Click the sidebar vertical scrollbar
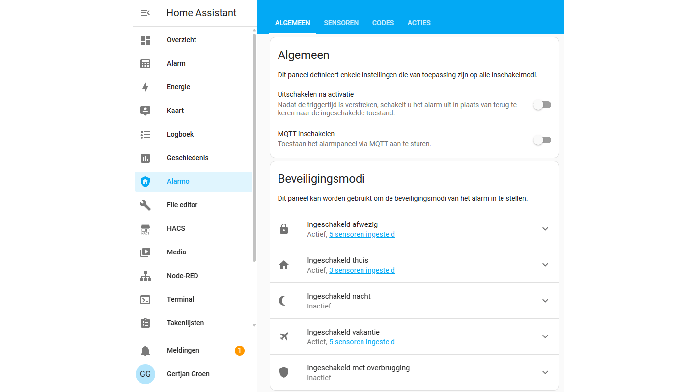This screenshot has width=697, height=392. point(254,147)
